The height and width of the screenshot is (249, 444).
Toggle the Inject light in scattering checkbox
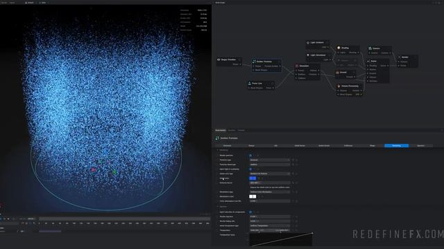tap(250, 169)
